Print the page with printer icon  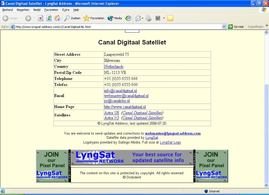coord(149,18)
